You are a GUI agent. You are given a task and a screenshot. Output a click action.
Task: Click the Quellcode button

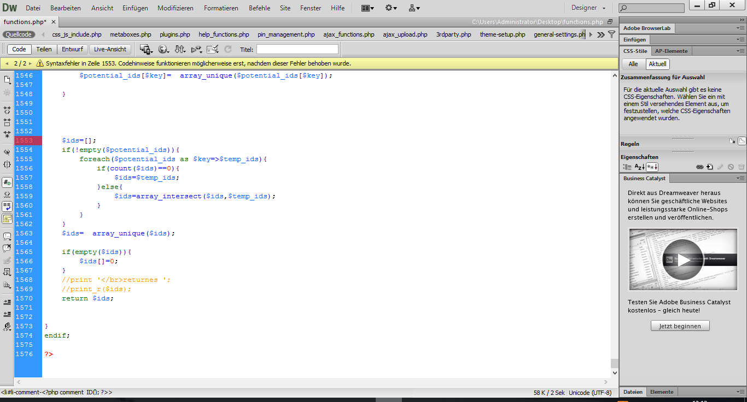[19, 34]
